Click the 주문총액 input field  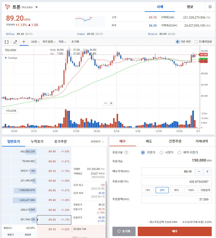tap(176, 199)
